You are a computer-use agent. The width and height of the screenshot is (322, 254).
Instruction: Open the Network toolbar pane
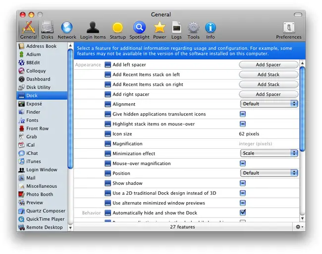[x=67, y=30]
